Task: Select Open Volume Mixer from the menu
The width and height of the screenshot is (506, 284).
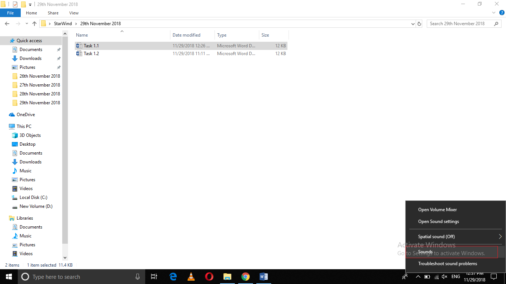Action: 437,209
